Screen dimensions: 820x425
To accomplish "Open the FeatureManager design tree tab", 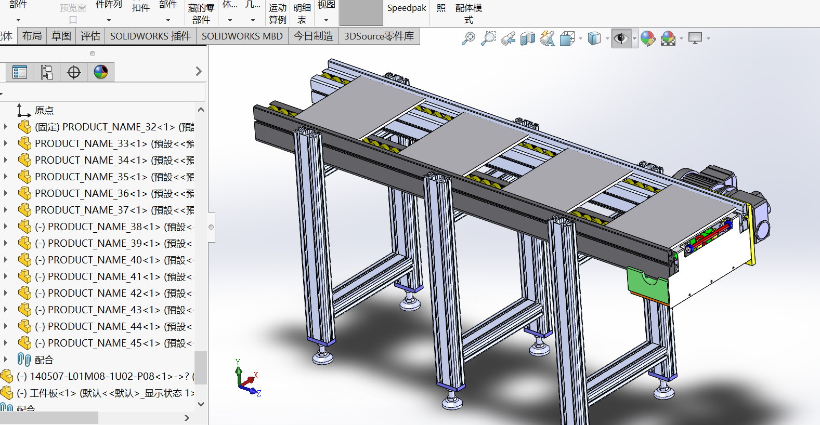I will 20,72.
